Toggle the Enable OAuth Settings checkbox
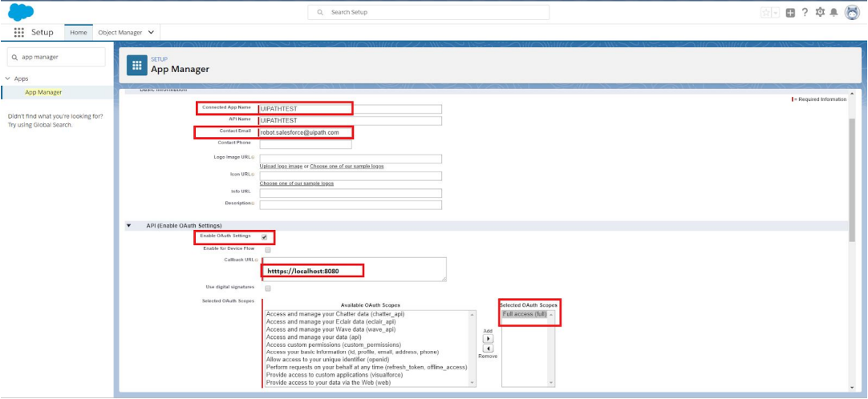 click(265, 238)
